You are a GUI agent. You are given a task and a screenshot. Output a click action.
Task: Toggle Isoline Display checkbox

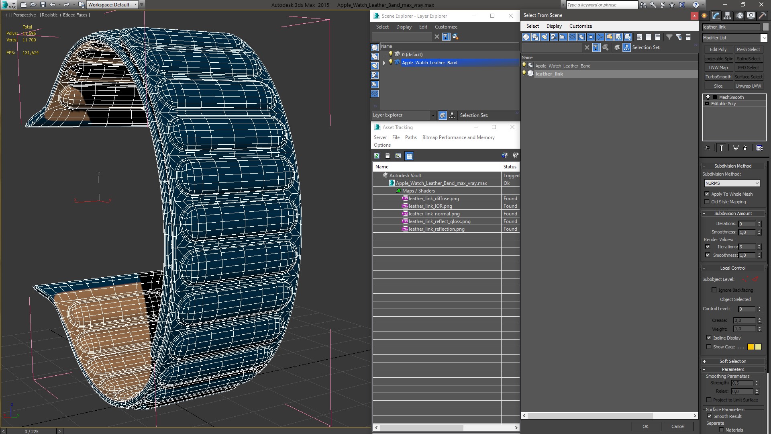(709, 338)
